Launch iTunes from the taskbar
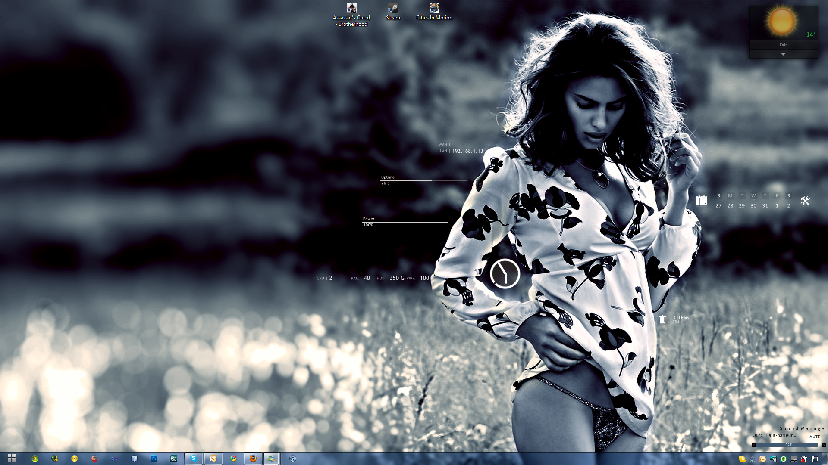Screen dimensions: 828x465 tap(293, 459)
